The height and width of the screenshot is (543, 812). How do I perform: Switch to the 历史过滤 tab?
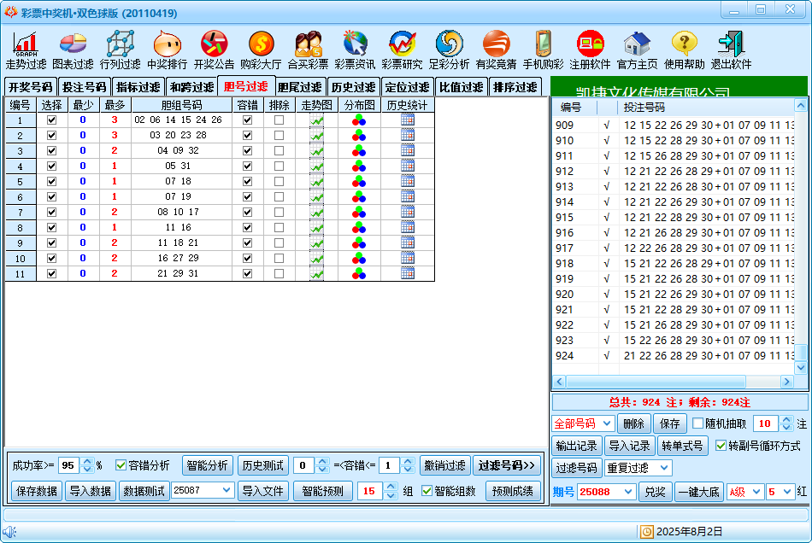tap(353, 87)
